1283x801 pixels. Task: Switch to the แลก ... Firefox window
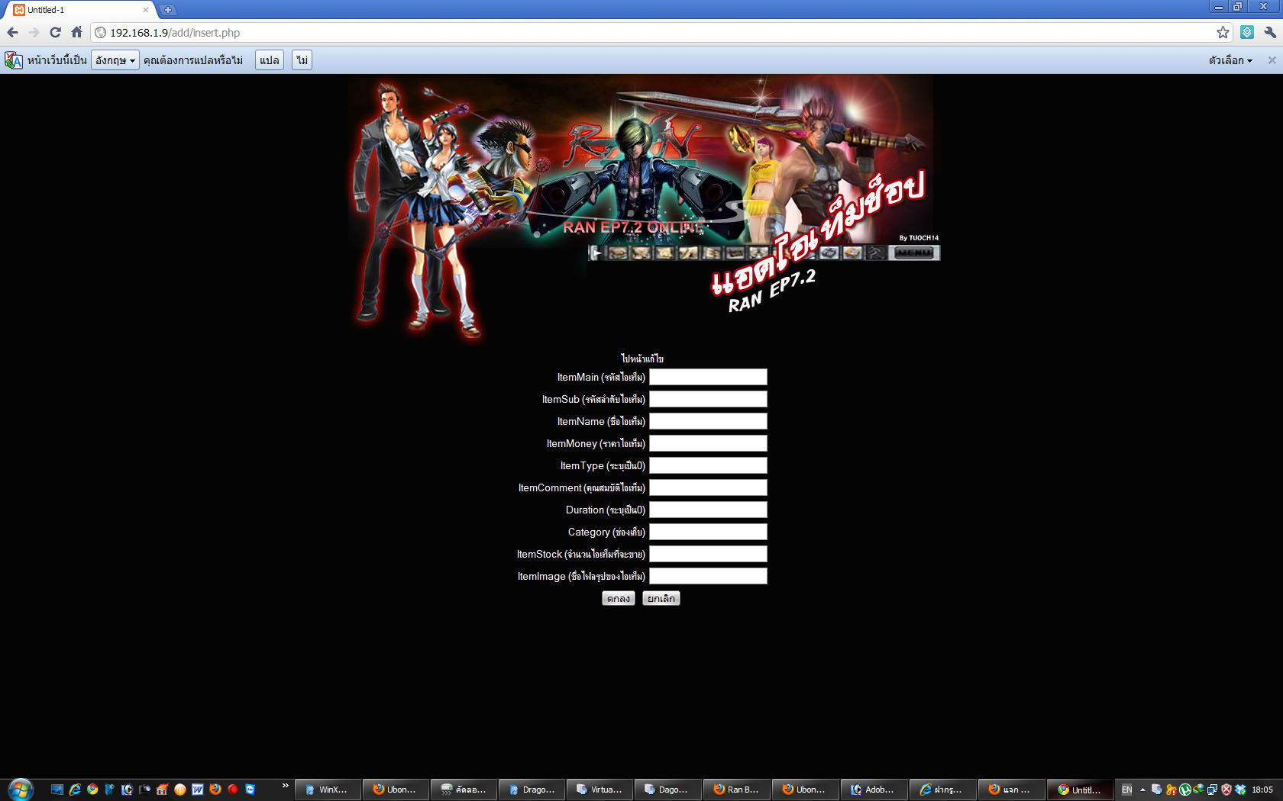[1010, 790]
